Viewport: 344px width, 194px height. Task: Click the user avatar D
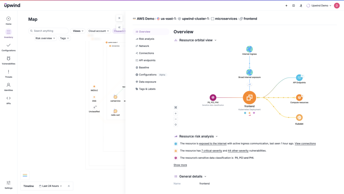click(337, 6)
